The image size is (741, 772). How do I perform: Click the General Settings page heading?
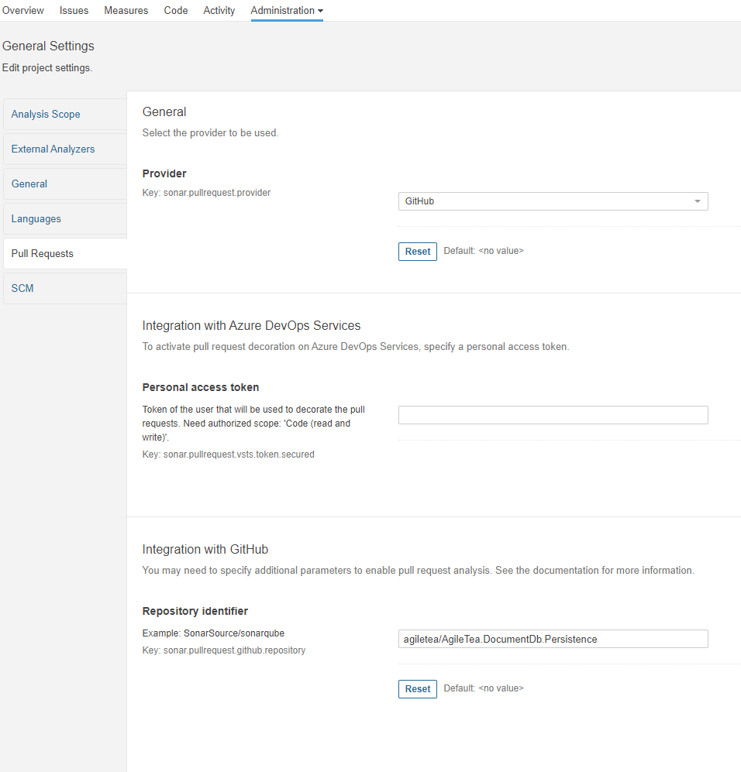point(48,46)
